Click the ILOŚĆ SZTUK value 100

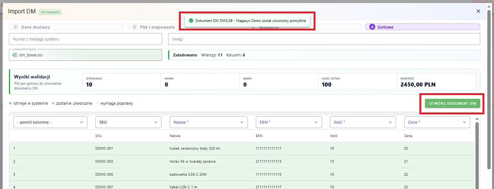(x=327, y=84)
